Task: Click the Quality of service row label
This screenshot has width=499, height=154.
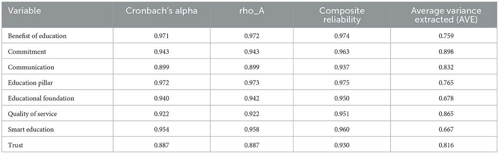Action: tap(32, 114)
